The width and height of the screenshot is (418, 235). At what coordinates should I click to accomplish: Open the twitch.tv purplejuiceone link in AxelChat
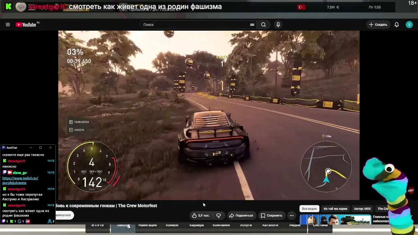[x=20, y=180]
